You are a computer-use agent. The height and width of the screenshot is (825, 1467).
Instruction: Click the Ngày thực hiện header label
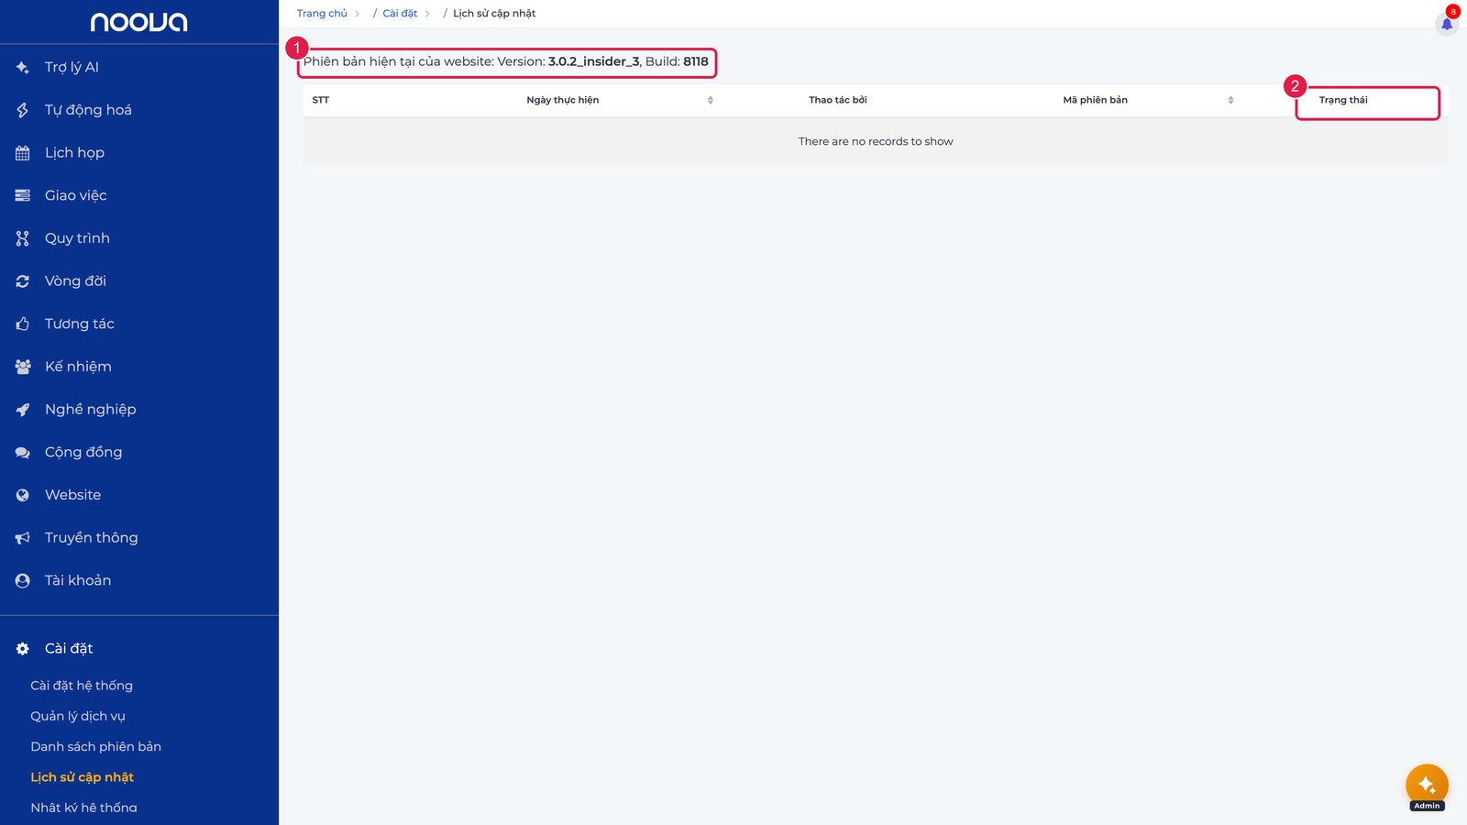[563, 100]
